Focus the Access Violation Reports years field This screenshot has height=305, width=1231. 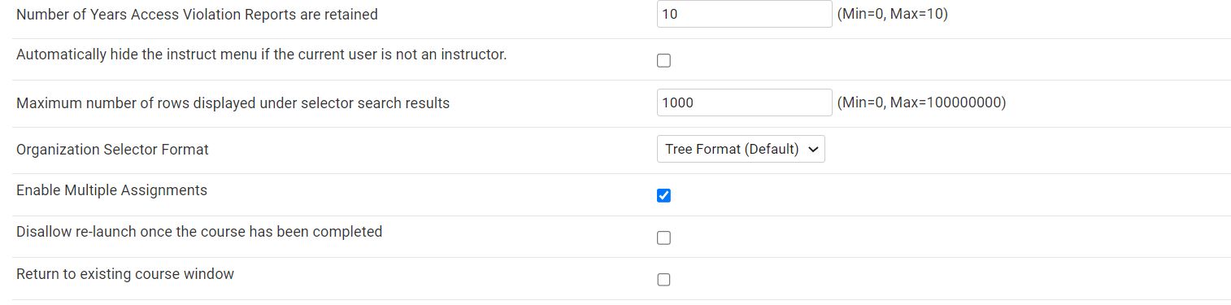(744, 14)
